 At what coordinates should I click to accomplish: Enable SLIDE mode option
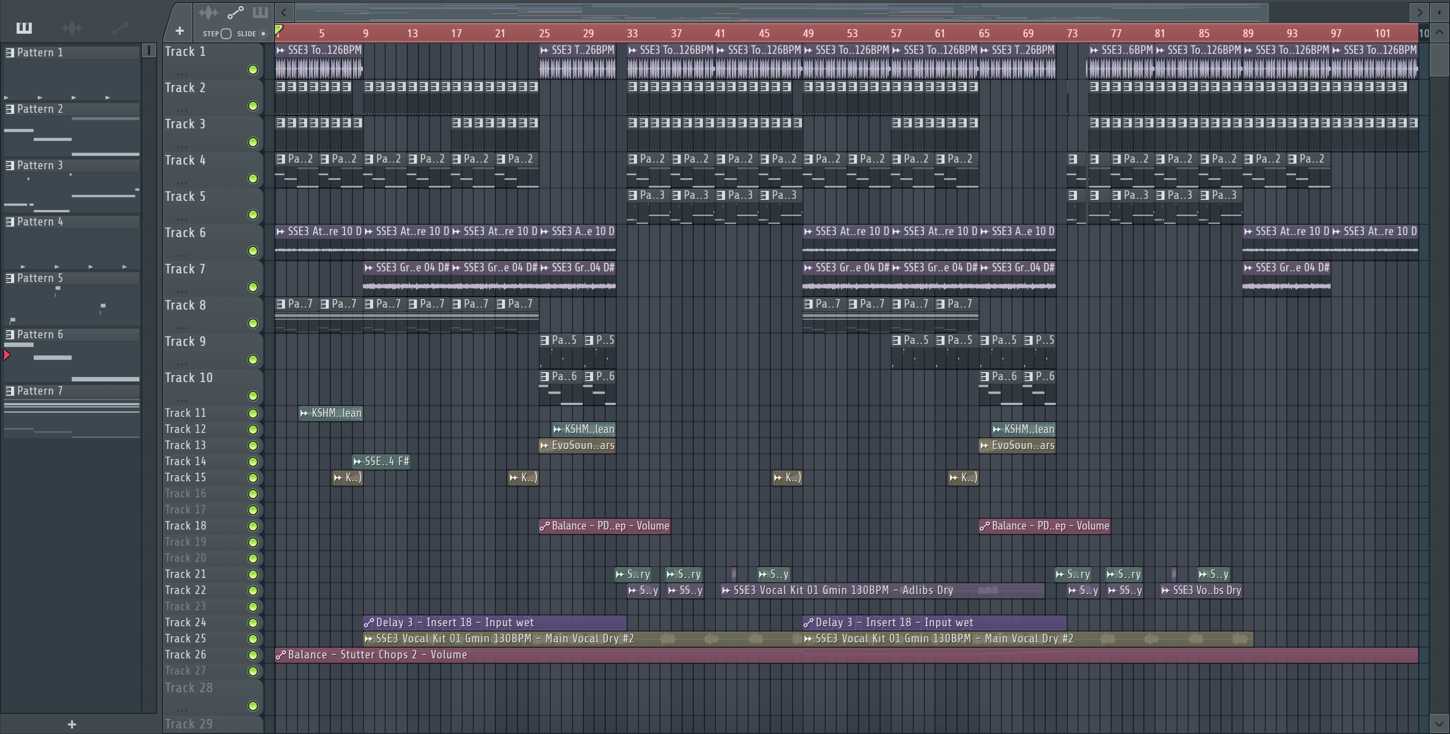pos(263,34)
